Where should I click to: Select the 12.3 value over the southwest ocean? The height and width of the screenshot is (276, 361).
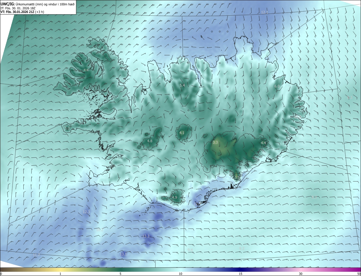click(x=86, y=212)
